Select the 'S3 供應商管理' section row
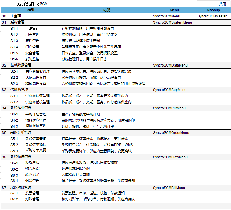This screenshot has height=210, width=231. point(77,90)
